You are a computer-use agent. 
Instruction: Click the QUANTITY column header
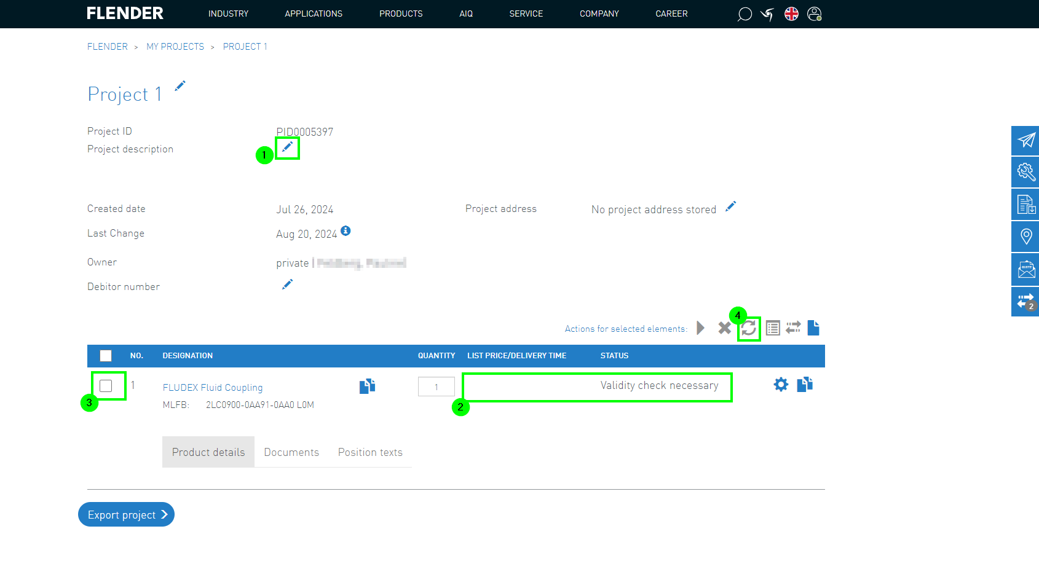coord(437,356)
